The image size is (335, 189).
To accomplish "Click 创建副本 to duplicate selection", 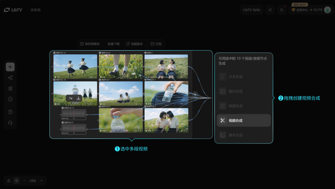I will pyautogui.click(x=135, y=44).
